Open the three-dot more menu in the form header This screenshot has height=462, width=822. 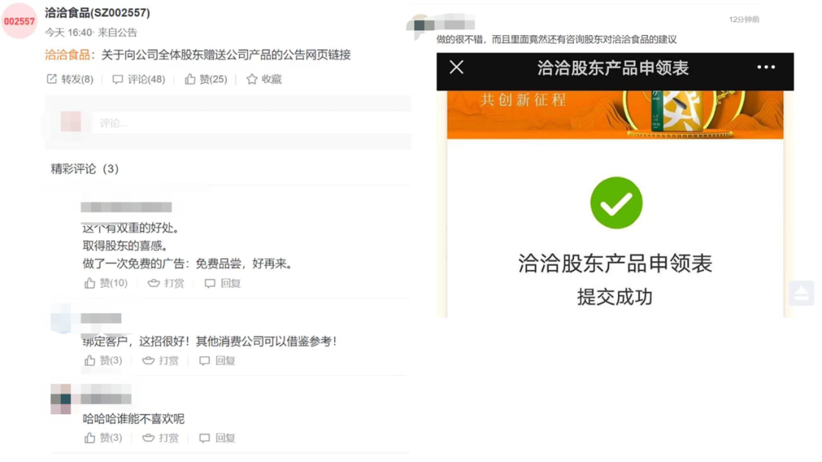pos(766,67)
